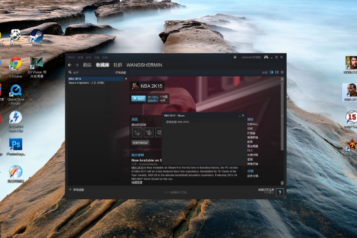
Task: Switch to 收藏庫 library tab
Action: pyautogui.click(x=103, y=65)
